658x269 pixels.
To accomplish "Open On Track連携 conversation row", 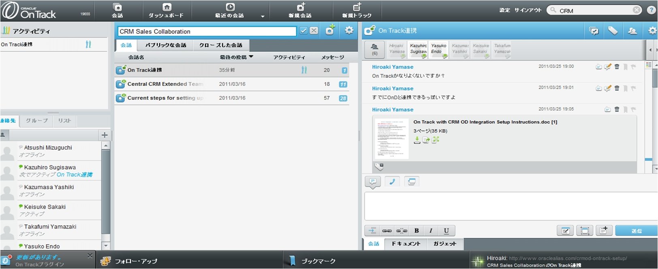I will [232, 70].
